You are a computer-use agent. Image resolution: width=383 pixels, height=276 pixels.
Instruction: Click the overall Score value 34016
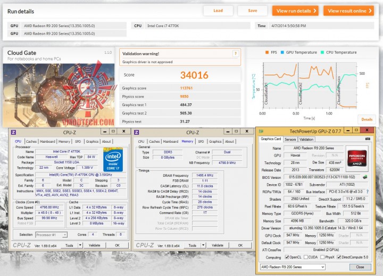pos(194,75)
